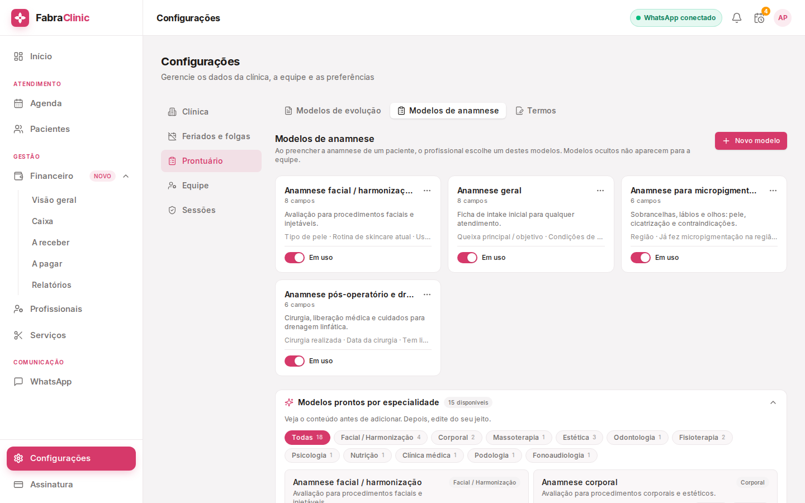805x503 pixels.
Task: Open the Anamnese corporal template card
Action: [x=655, y=487]
